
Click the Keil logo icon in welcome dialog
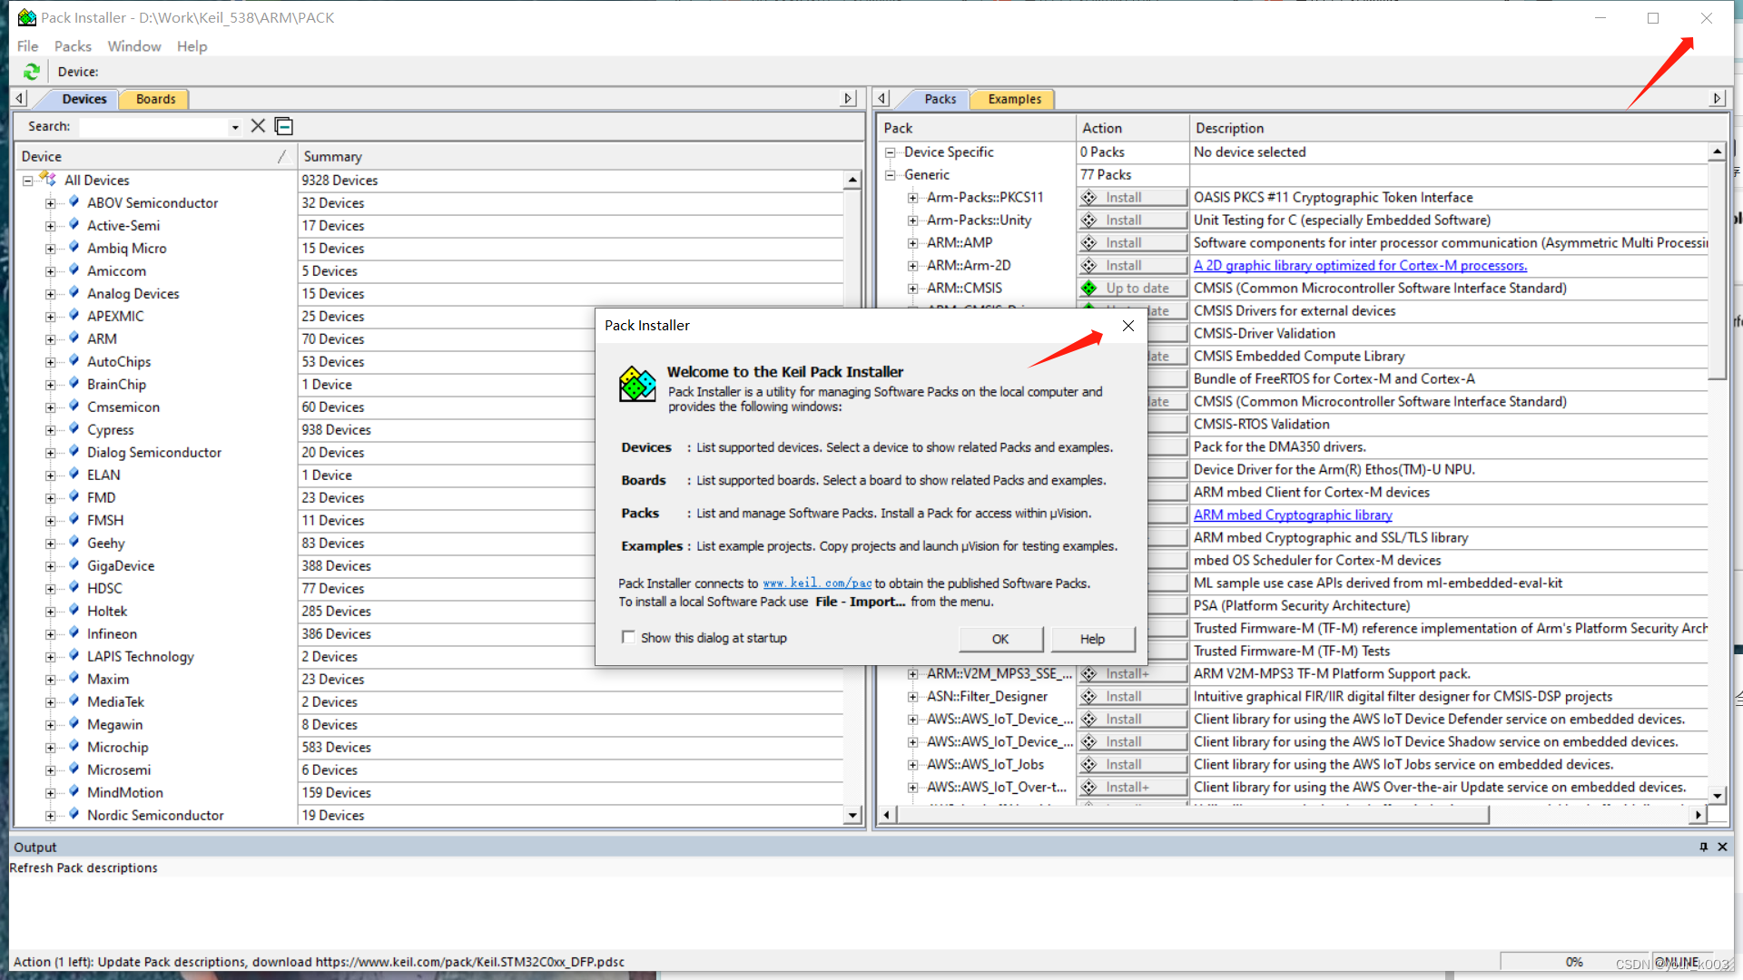637,384
